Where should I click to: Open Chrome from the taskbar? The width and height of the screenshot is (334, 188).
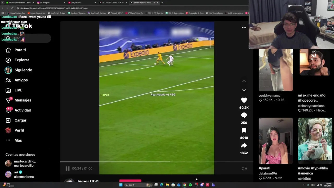tap(184, 185)
